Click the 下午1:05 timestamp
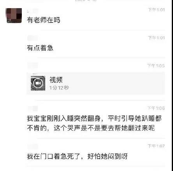173x171 pixels. point(156,66)
